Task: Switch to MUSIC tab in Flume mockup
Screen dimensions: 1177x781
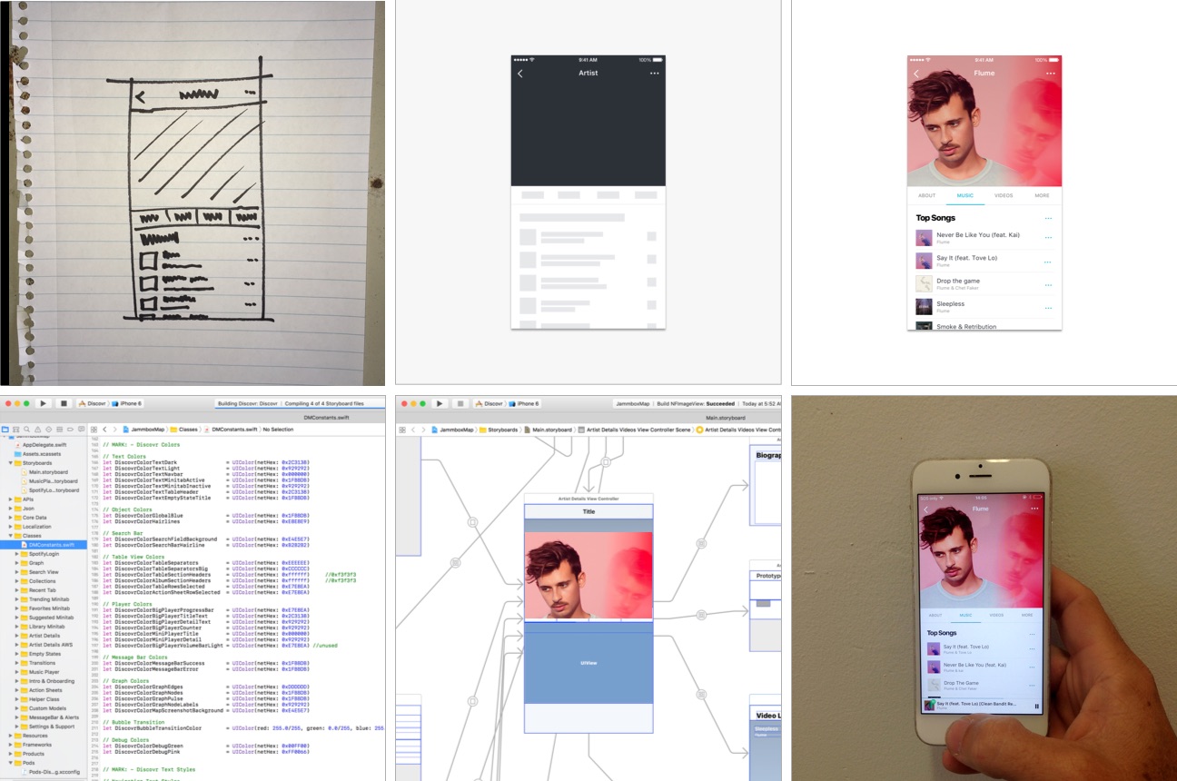Action: (x=965, y=195)
